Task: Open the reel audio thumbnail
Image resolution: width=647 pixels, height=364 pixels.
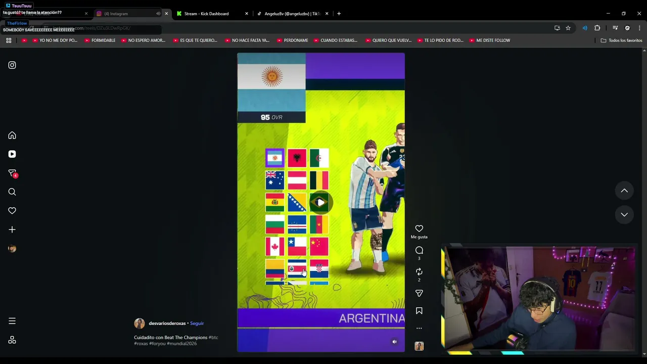Action: [419, 346]
